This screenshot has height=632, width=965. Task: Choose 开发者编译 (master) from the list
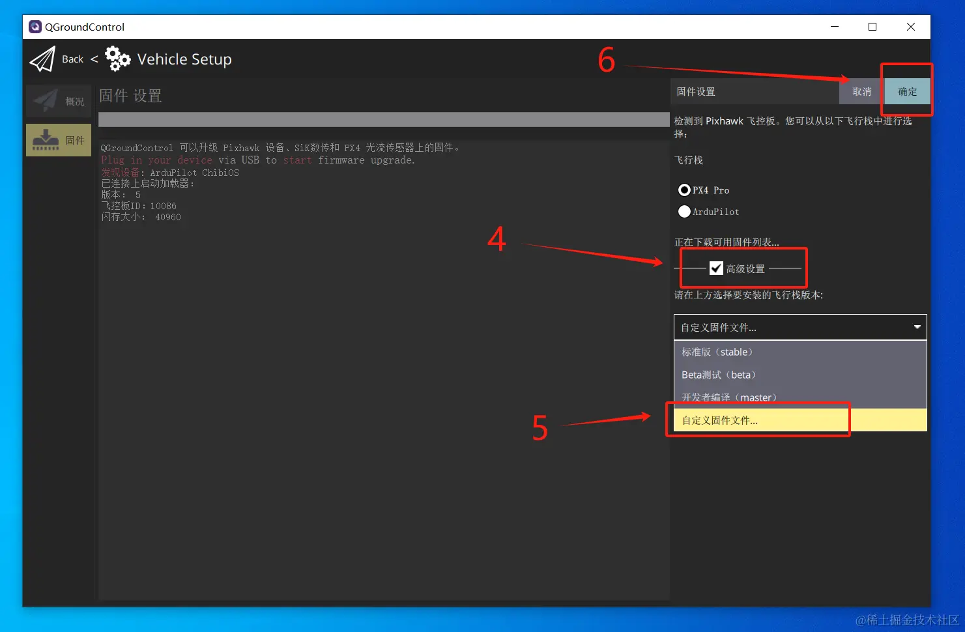click(800, 397)
